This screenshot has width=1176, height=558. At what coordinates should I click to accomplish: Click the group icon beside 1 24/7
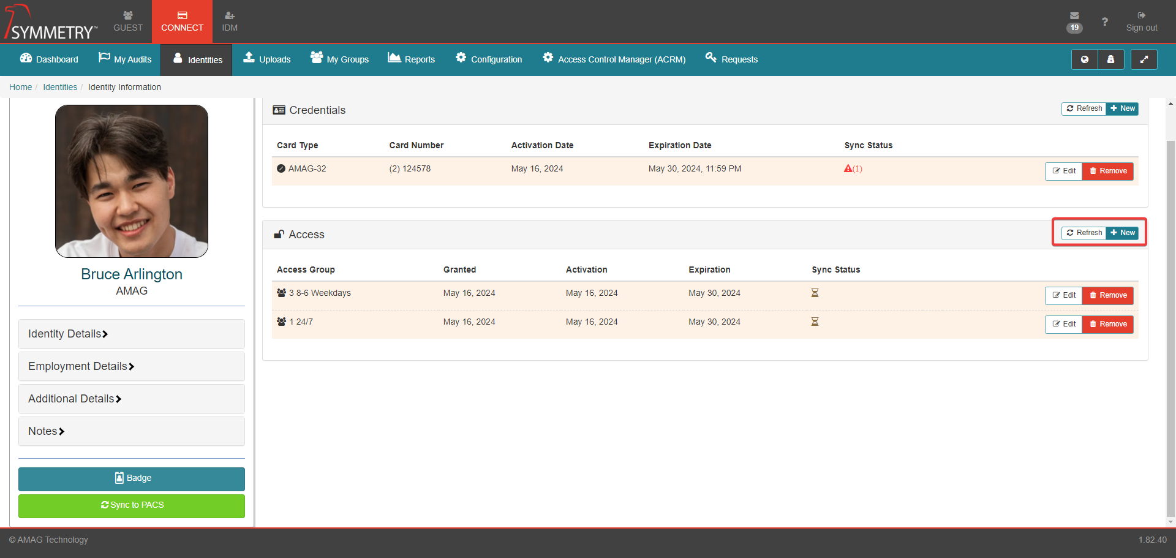pos(282,322)
